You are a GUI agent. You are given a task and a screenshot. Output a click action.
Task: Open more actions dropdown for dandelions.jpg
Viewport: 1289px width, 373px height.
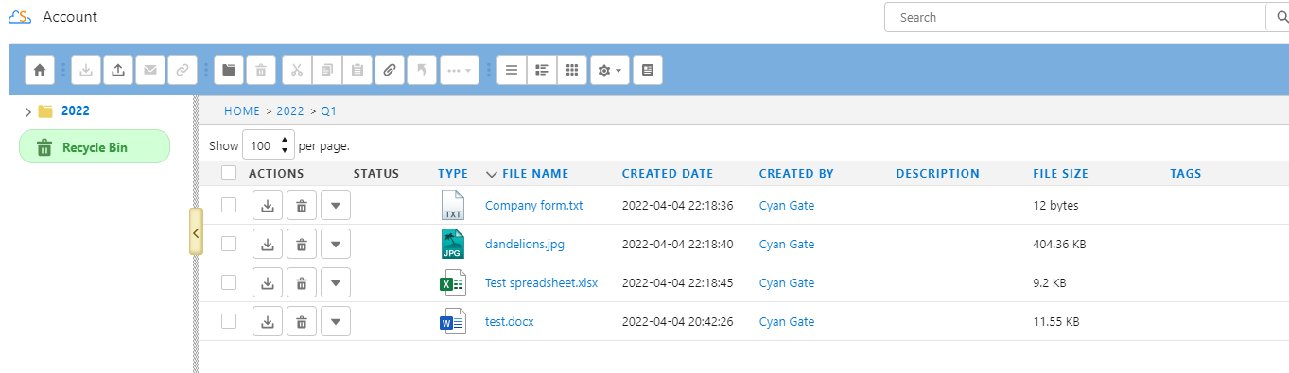[x=336, y=245]
